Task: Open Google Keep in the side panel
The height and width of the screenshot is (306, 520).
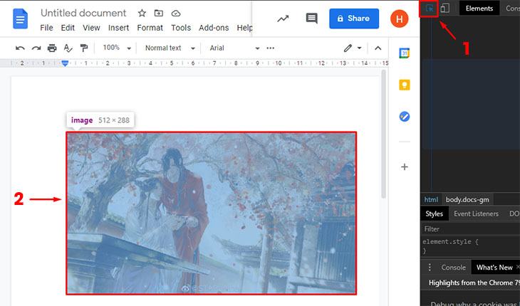Action: coord(405,85)
